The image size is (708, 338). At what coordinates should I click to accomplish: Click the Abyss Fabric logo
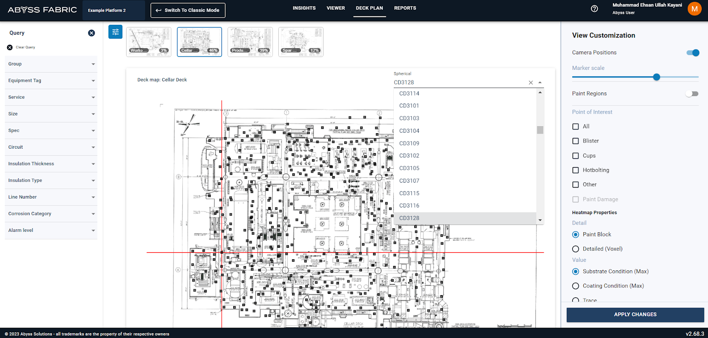[x=42, y=10]
